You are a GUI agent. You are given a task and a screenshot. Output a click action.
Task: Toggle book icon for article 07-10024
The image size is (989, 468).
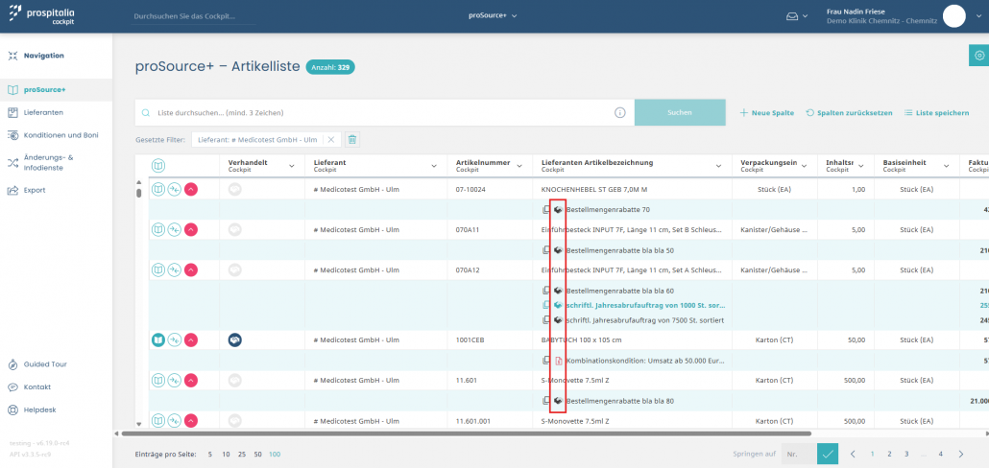[x=158, y=189]
